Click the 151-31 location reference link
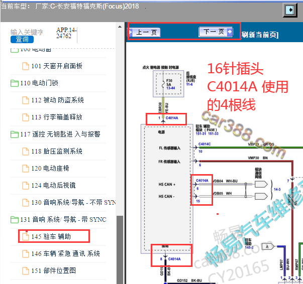Image resolution: width=303 pixels, height=284 pixels. [x=201, y=133]
